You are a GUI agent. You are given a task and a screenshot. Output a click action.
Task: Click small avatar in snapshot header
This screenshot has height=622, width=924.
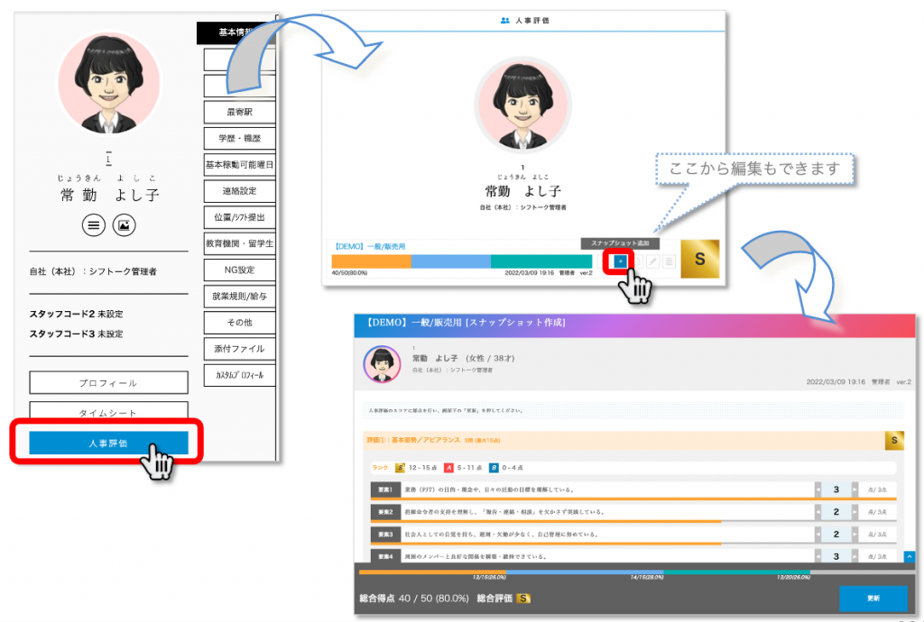pyautogui.click(x=382, y=364)
